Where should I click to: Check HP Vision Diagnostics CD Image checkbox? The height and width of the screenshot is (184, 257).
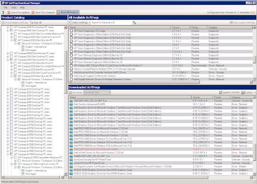point(71,31)
